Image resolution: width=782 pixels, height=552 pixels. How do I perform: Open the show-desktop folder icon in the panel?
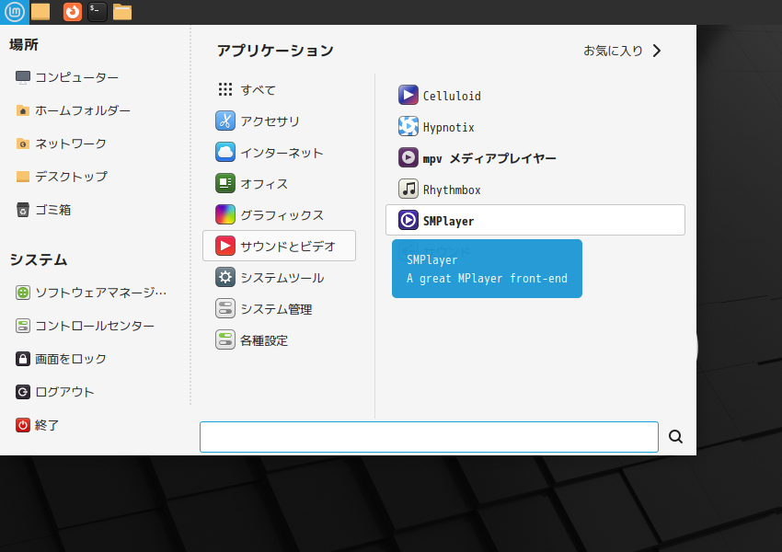pos(40,11)
